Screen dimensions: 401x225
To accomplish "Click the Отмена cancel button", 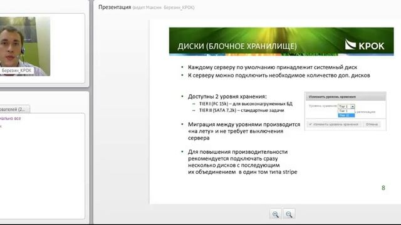I will point(372,124).
